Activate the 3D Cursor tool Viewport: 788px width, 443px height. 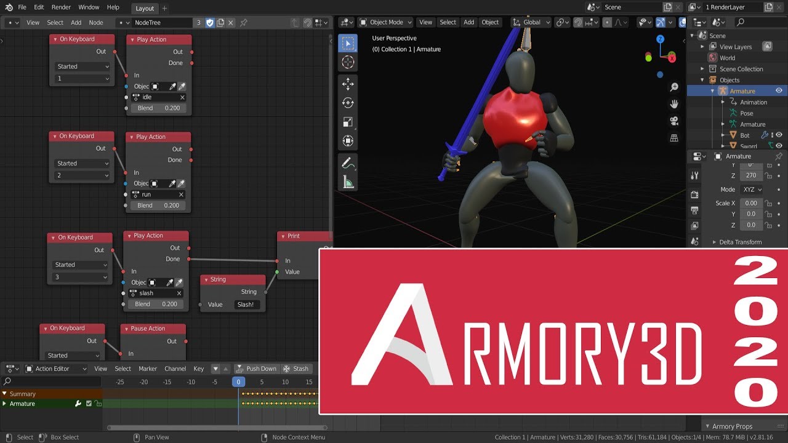click(x=348, y=62)
